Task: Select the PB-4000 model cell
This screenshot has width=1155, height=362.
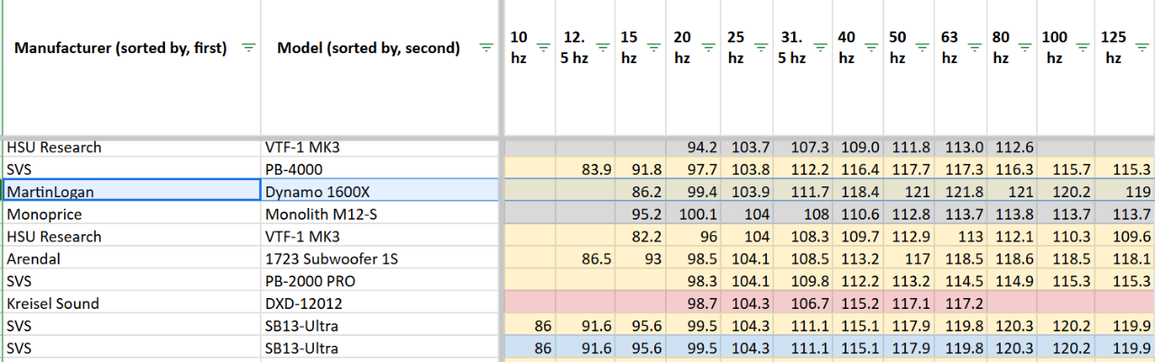Action: click(x=380, y=168)
